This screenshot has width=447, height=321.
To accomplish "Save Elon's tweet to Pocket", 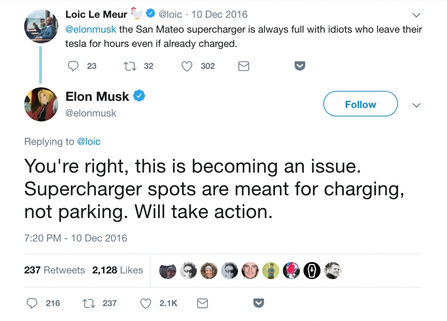I will pos(258,303).
